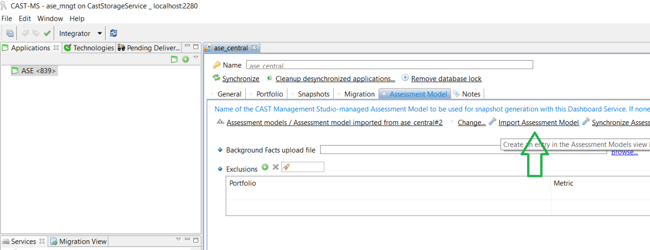Viewport: 650px width, 250px height.
Task: Click the Remove database lock link
Action: 446,78
